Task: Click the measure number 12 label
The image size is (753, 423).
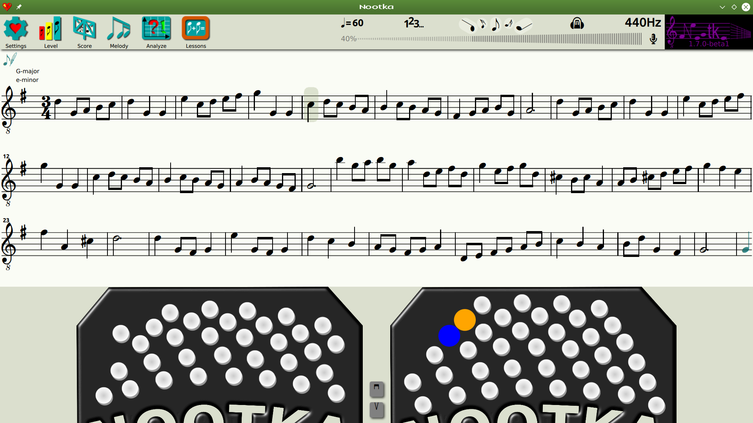Action: click(x=6, y=156)
